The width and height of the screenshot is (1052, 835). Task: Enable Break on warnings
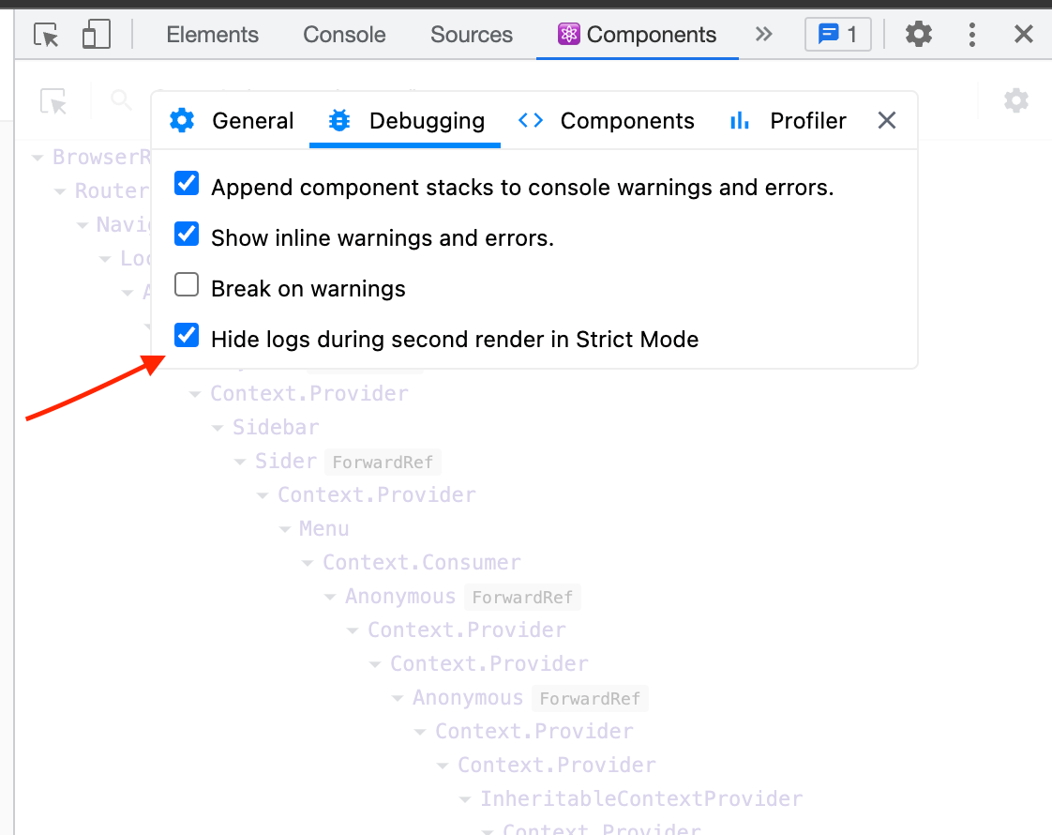tap(187, 284)
